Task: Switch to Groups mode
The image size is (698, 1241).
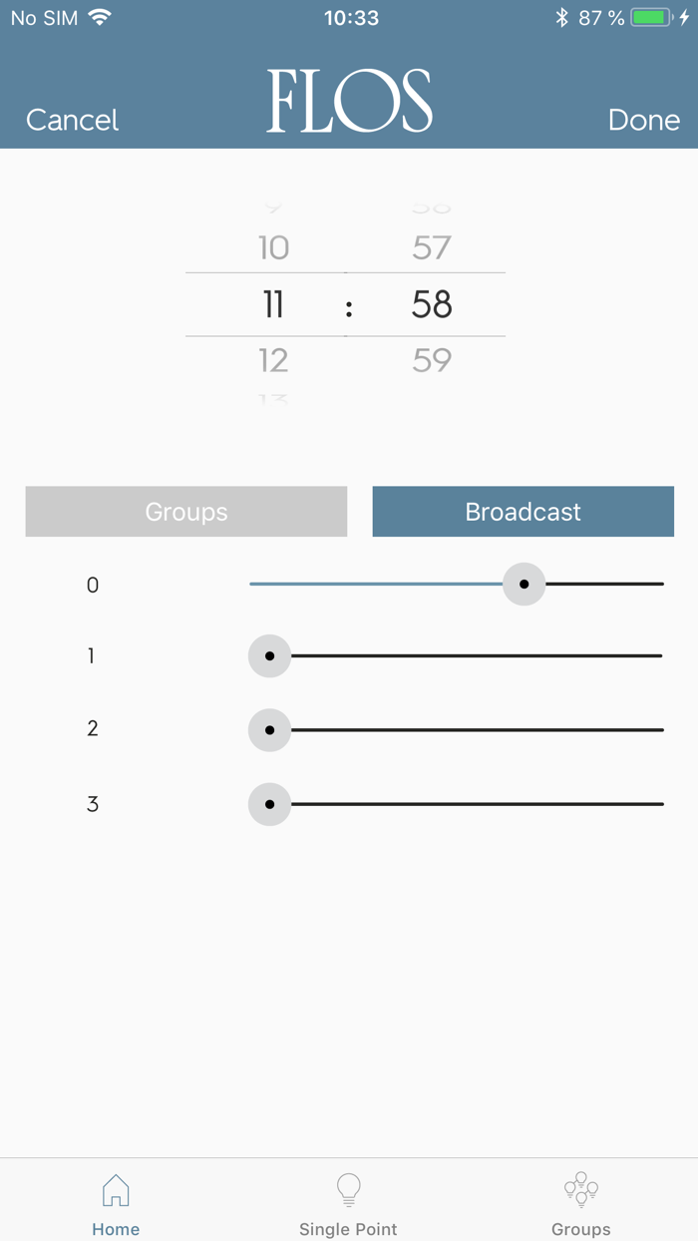Action: click(185, 511)
